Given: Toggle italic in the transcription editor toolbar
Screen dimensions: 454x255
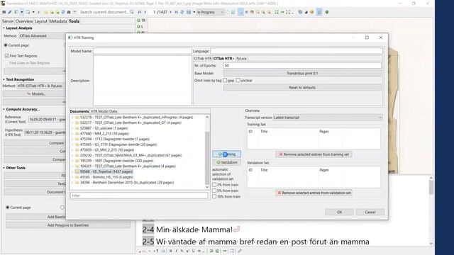Looking at the screenshot, I should (x=177, y=251).
